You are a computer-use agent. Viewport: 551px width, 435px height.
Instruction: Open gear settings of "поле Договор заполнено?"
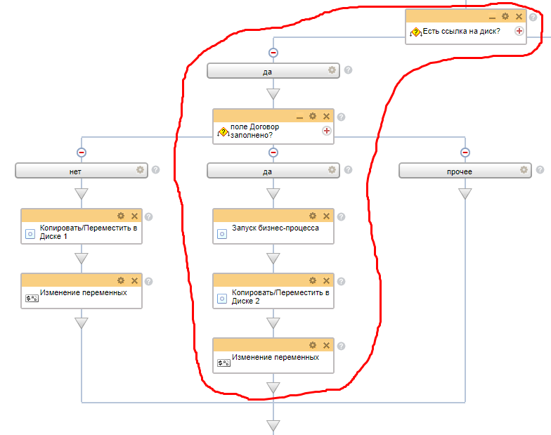coord(313,116)
